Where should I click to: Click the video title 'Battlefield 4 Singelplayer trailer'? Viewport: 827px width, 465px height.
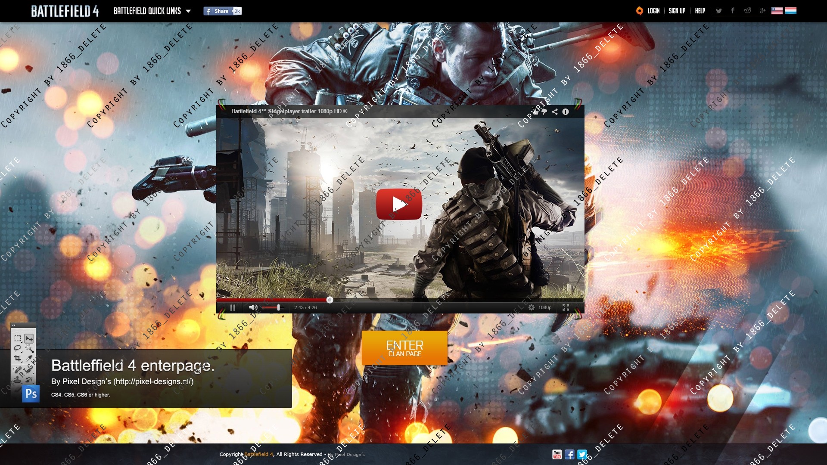pyautogui.click(x=289, y=111)
